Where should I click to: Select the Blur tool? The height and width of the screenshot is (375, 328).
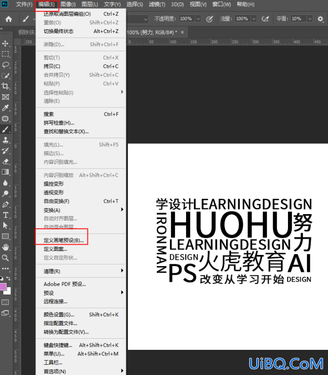click(5, 183)
